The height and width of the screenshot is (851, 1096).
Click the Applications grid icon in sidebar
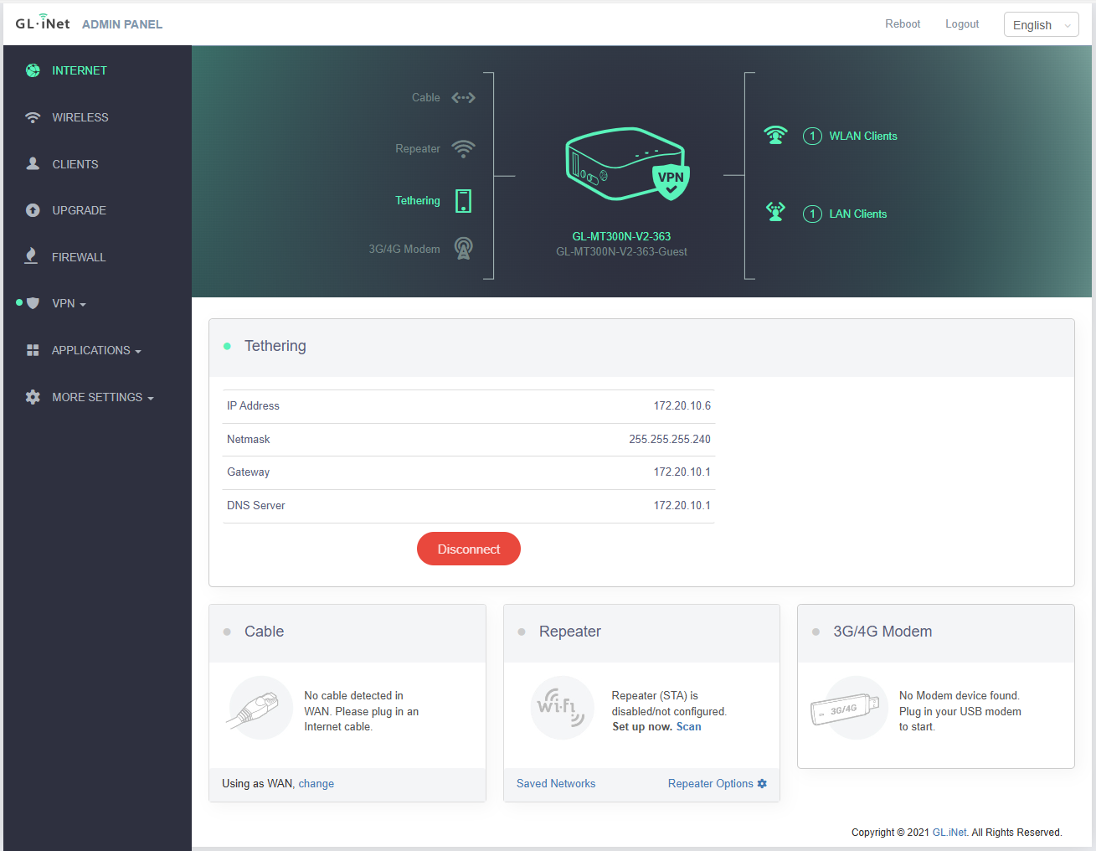[33, 350]
